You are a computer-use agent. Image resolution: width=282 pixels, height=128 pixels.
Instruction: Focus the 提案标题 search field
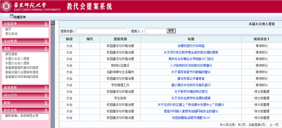101,31
